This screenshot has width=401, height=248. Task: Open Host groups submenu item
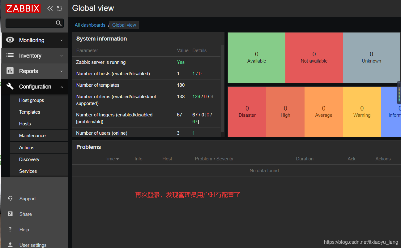(x=39, y=100)
